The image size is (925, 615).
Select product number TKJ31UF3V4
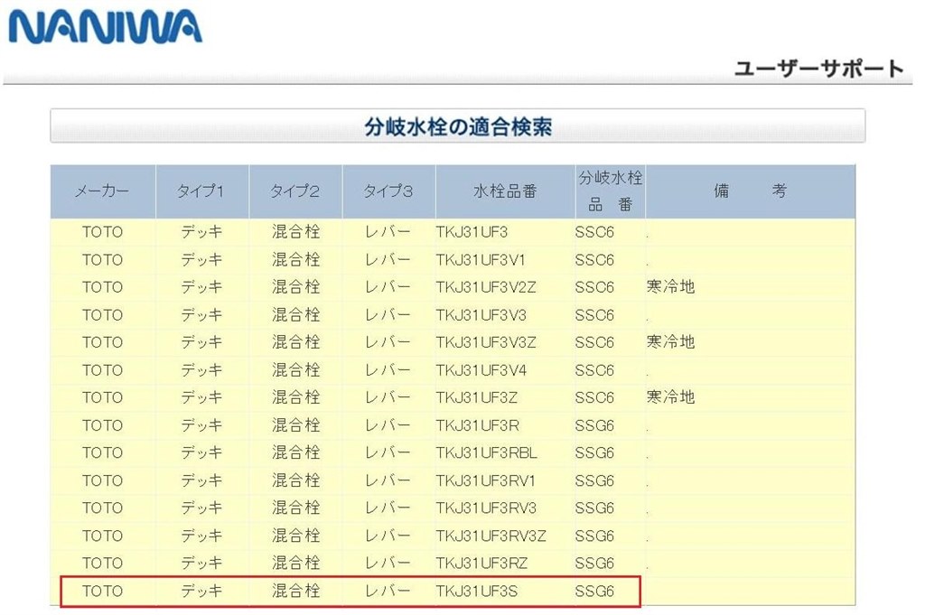coord(481,370)
